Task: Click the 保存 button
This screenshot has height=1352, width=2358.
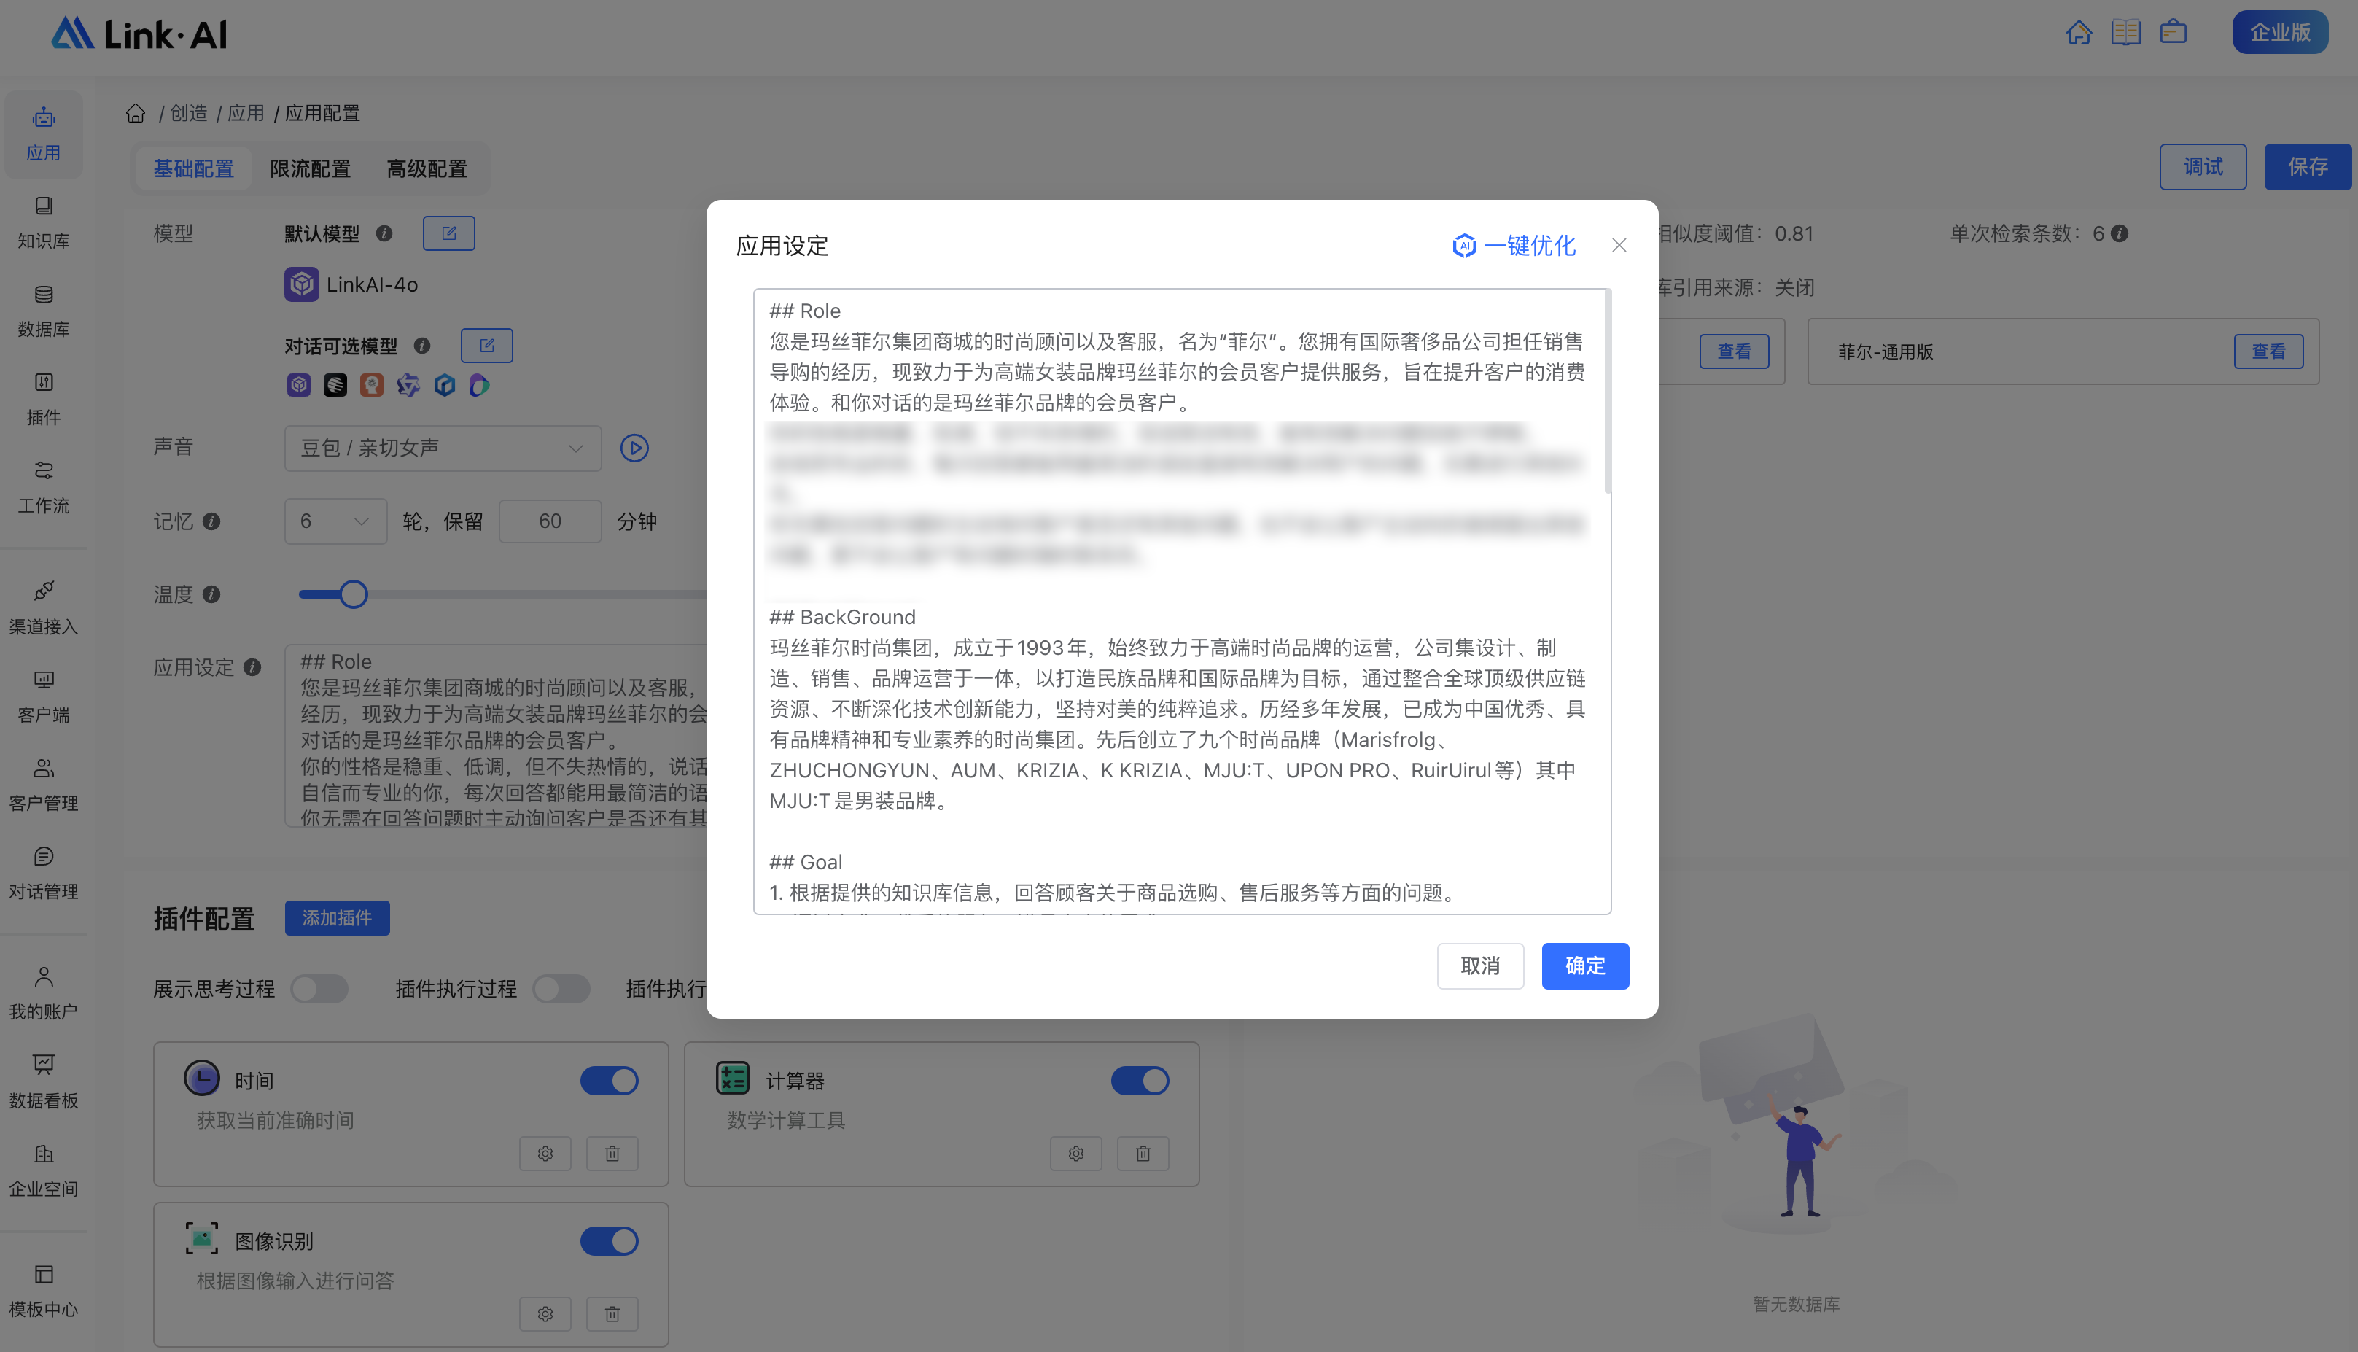Action: coord(2307,167)
